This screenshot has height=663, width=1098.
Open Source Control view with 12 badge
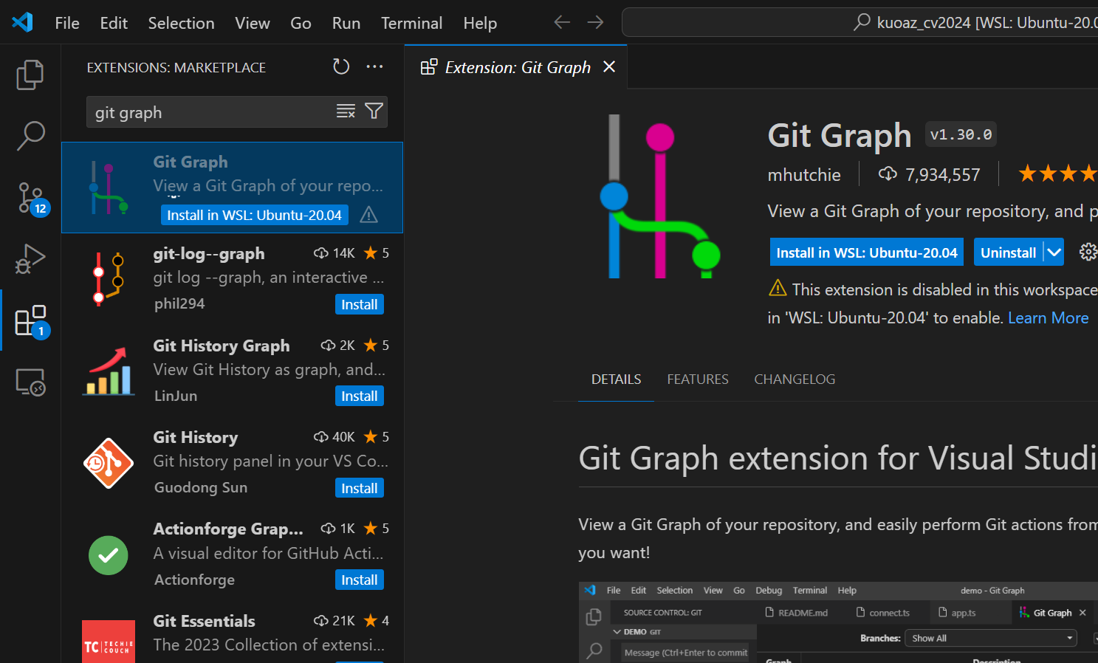30,198
